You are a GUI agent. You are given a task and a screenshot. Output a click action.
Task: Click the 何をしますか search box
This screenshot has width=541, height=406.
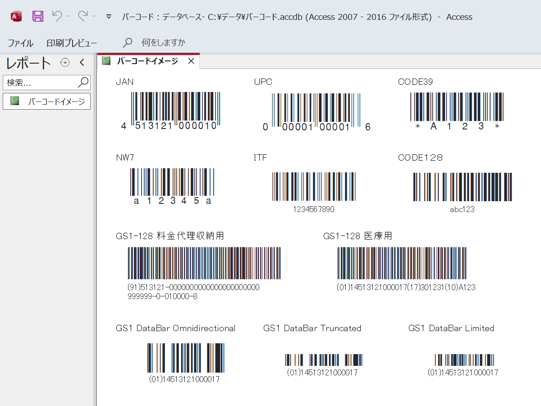(162, 43)
